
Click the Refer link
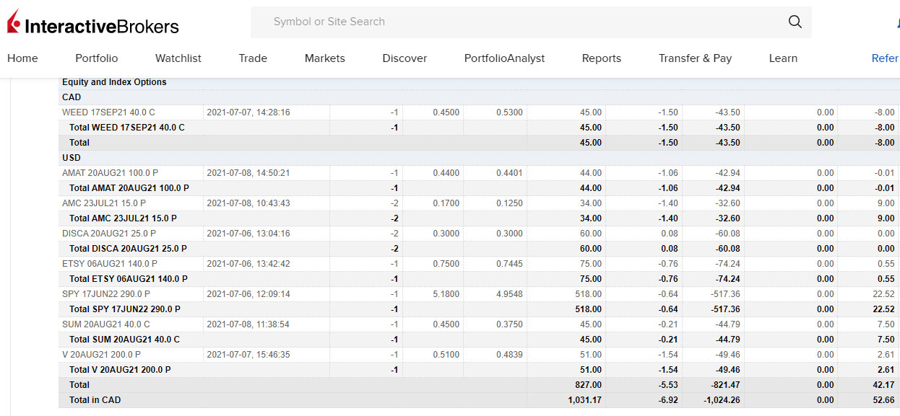point(885,58)
